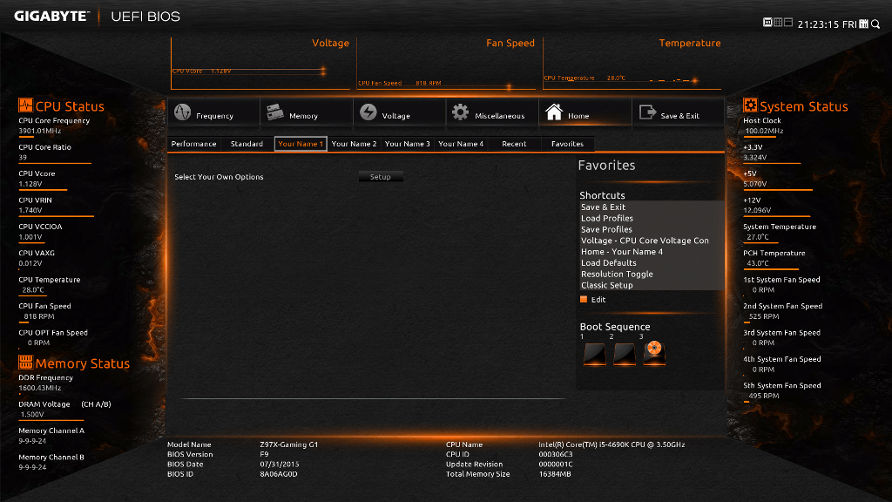
Task: Select the first layout mode icon in the header
Action: pos(767,22)
